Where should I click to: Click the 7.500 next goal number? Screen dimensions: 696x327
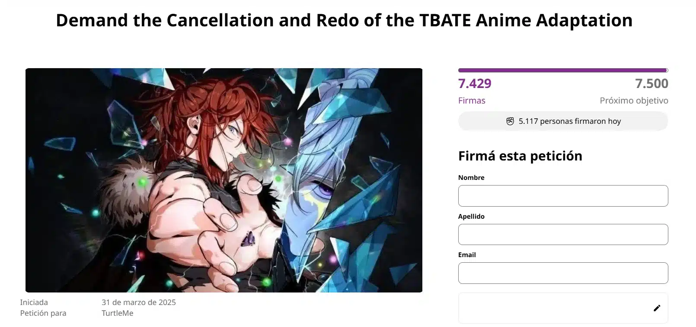click(x=651, y=83)
